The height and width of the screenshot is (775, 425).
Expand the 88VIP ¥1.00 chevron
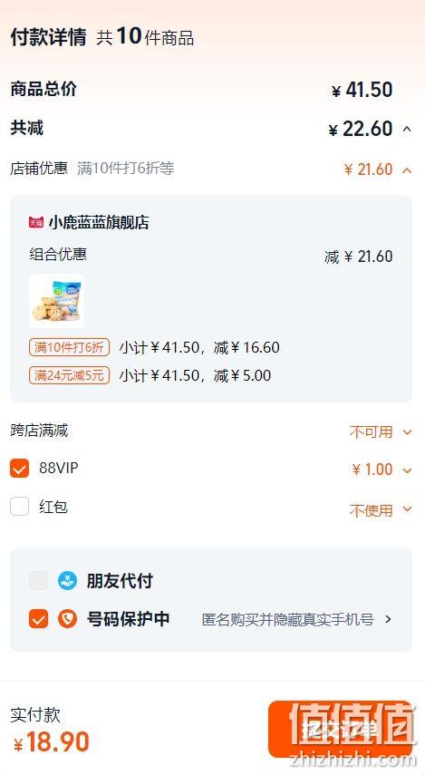[407, 470]
